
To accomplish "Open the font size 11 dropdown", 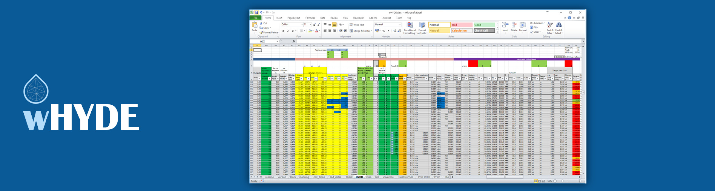I will point(310,24).
